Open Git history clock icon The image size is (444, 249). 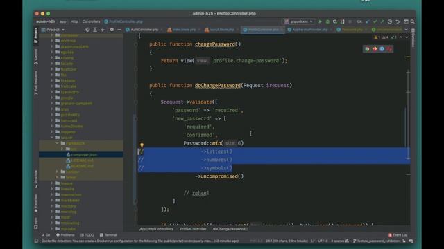[x=390, y=21]
